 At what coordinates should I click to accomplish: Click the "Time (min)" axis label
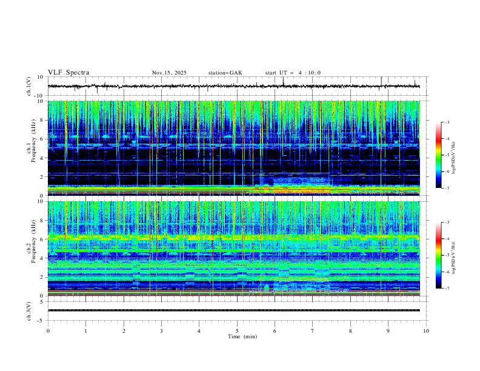(242, 336)
